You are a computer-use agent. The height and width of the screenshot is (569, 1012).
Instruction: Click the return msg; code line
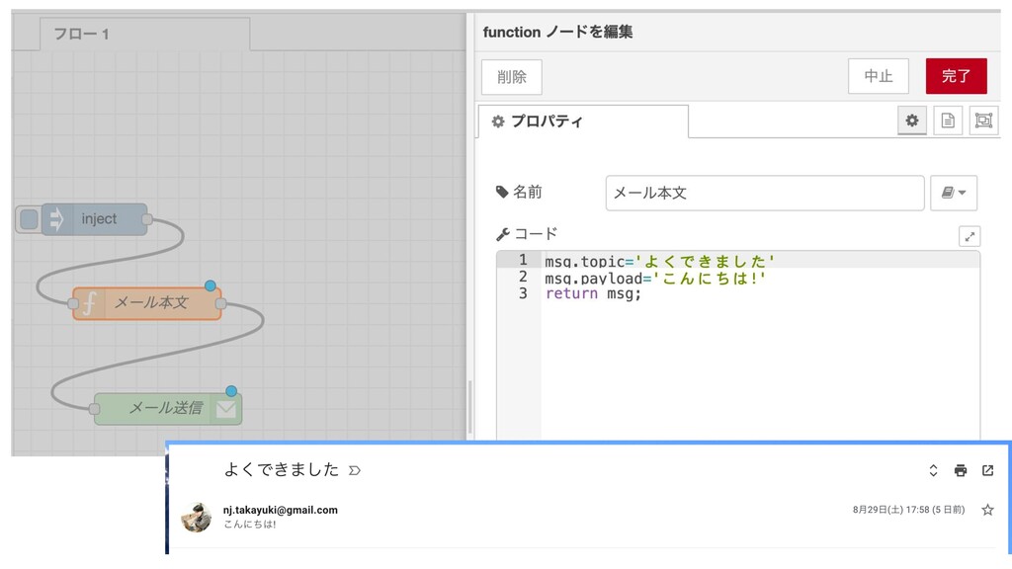tap(593, 294)
